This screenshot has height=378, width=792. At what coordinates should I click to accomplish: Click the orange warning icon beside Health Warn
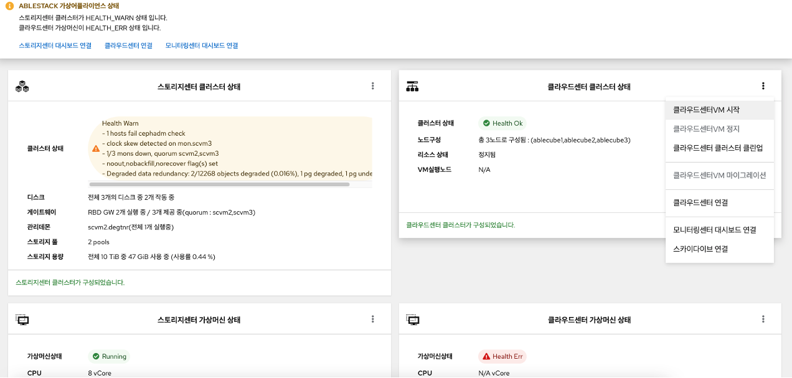click(96, 149)
